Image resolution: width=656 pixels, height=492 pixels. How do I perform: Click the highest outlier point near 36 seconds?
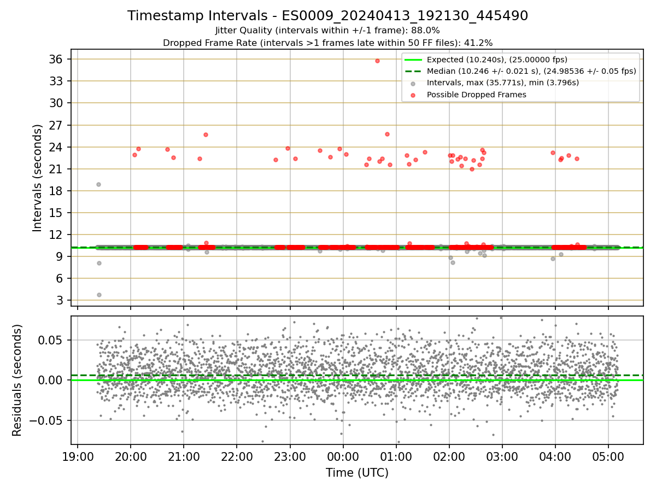(377, 61)
